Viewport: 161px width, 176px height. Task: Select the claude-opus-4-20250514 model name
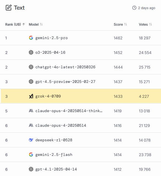[61, 126]
